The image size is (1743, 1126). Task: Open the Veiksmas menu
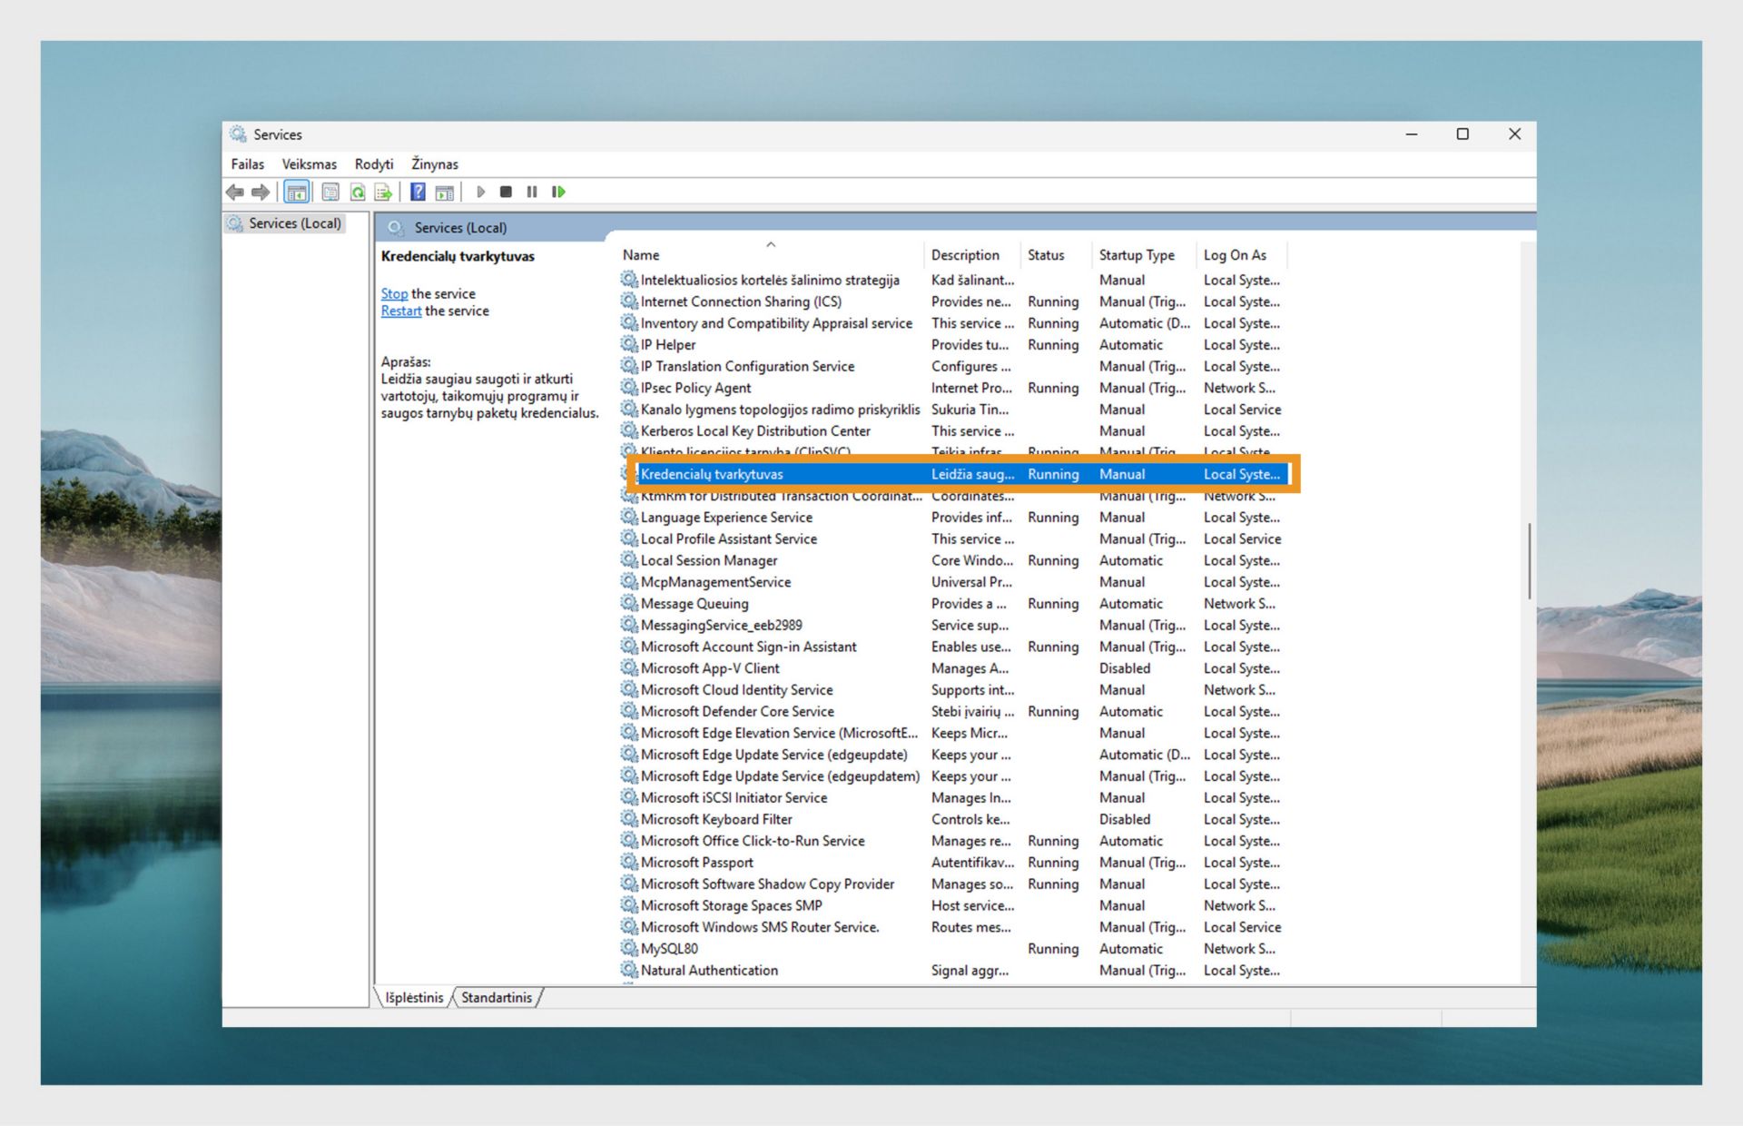point(309,164)
